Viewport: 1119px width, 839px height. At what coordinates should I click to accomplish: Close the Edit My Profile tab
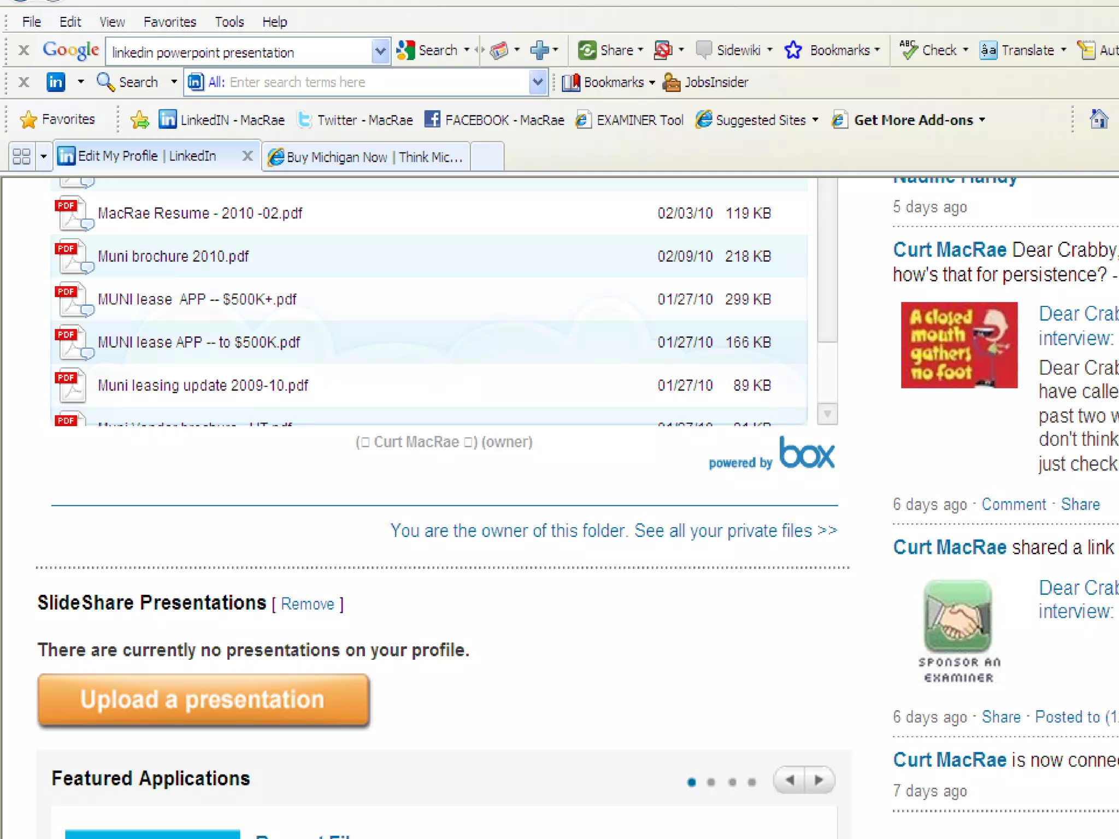tap(248, 156)
